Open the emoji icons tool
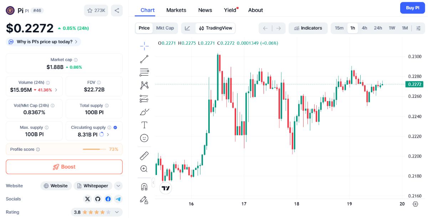 tap(144, 138)
